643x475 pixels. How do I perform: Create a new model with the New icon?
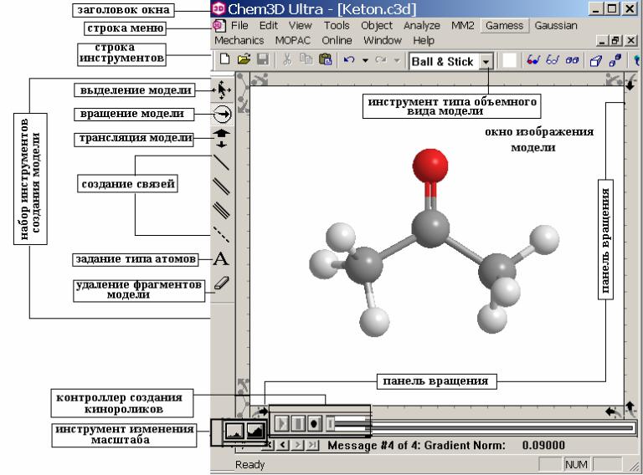click(x=224, y=59)
